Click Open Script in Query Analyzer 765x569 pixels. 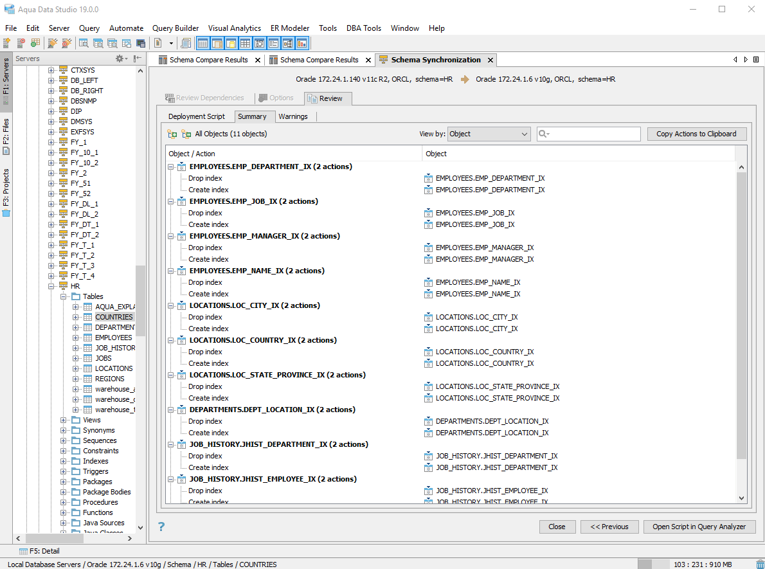[699, 527]
